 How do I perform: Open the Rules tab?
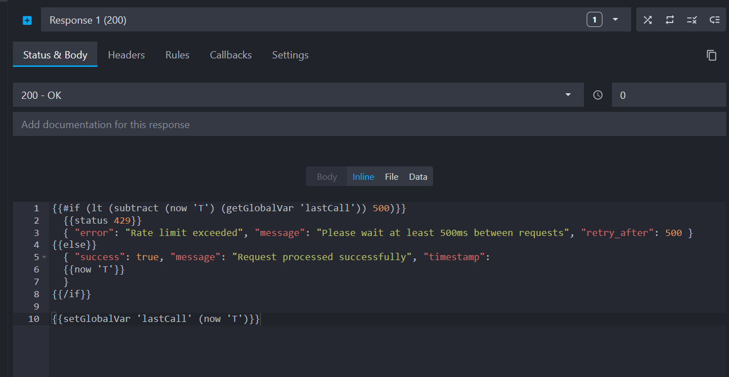(x=177, y=54)
